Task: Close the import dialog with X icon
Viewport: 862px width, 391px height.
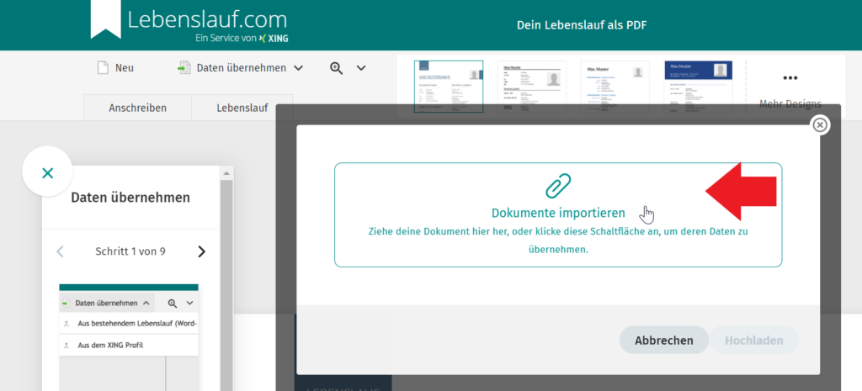Action: click(820, 125)
